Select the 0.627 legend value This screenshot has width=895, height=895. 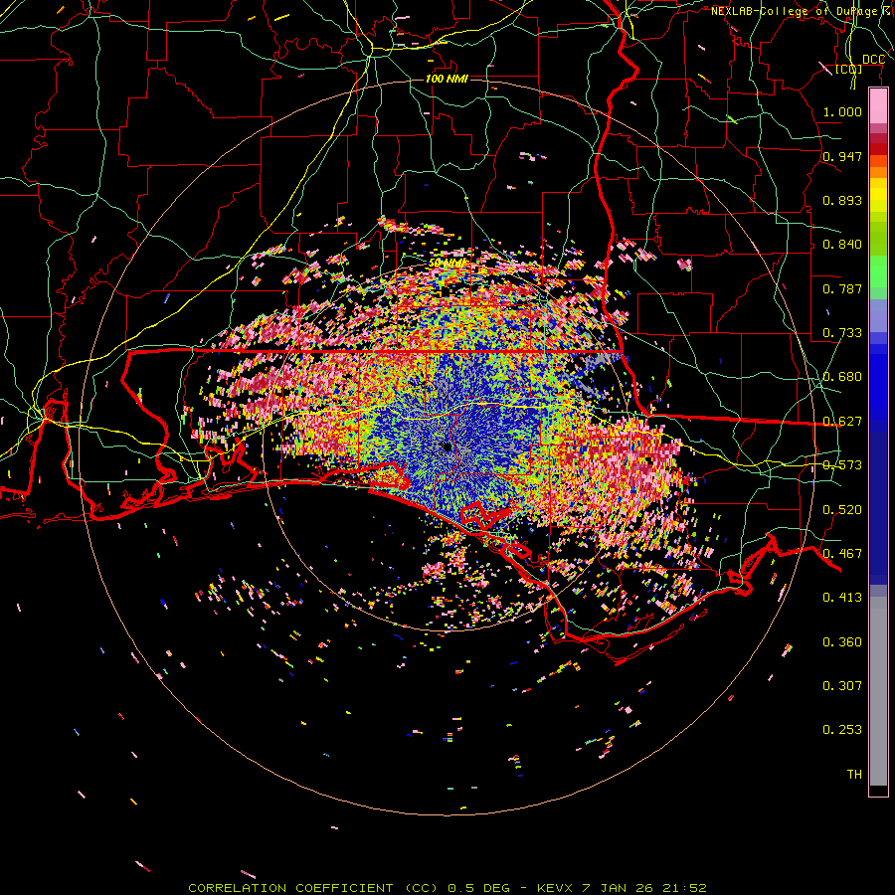coord(842,422)
